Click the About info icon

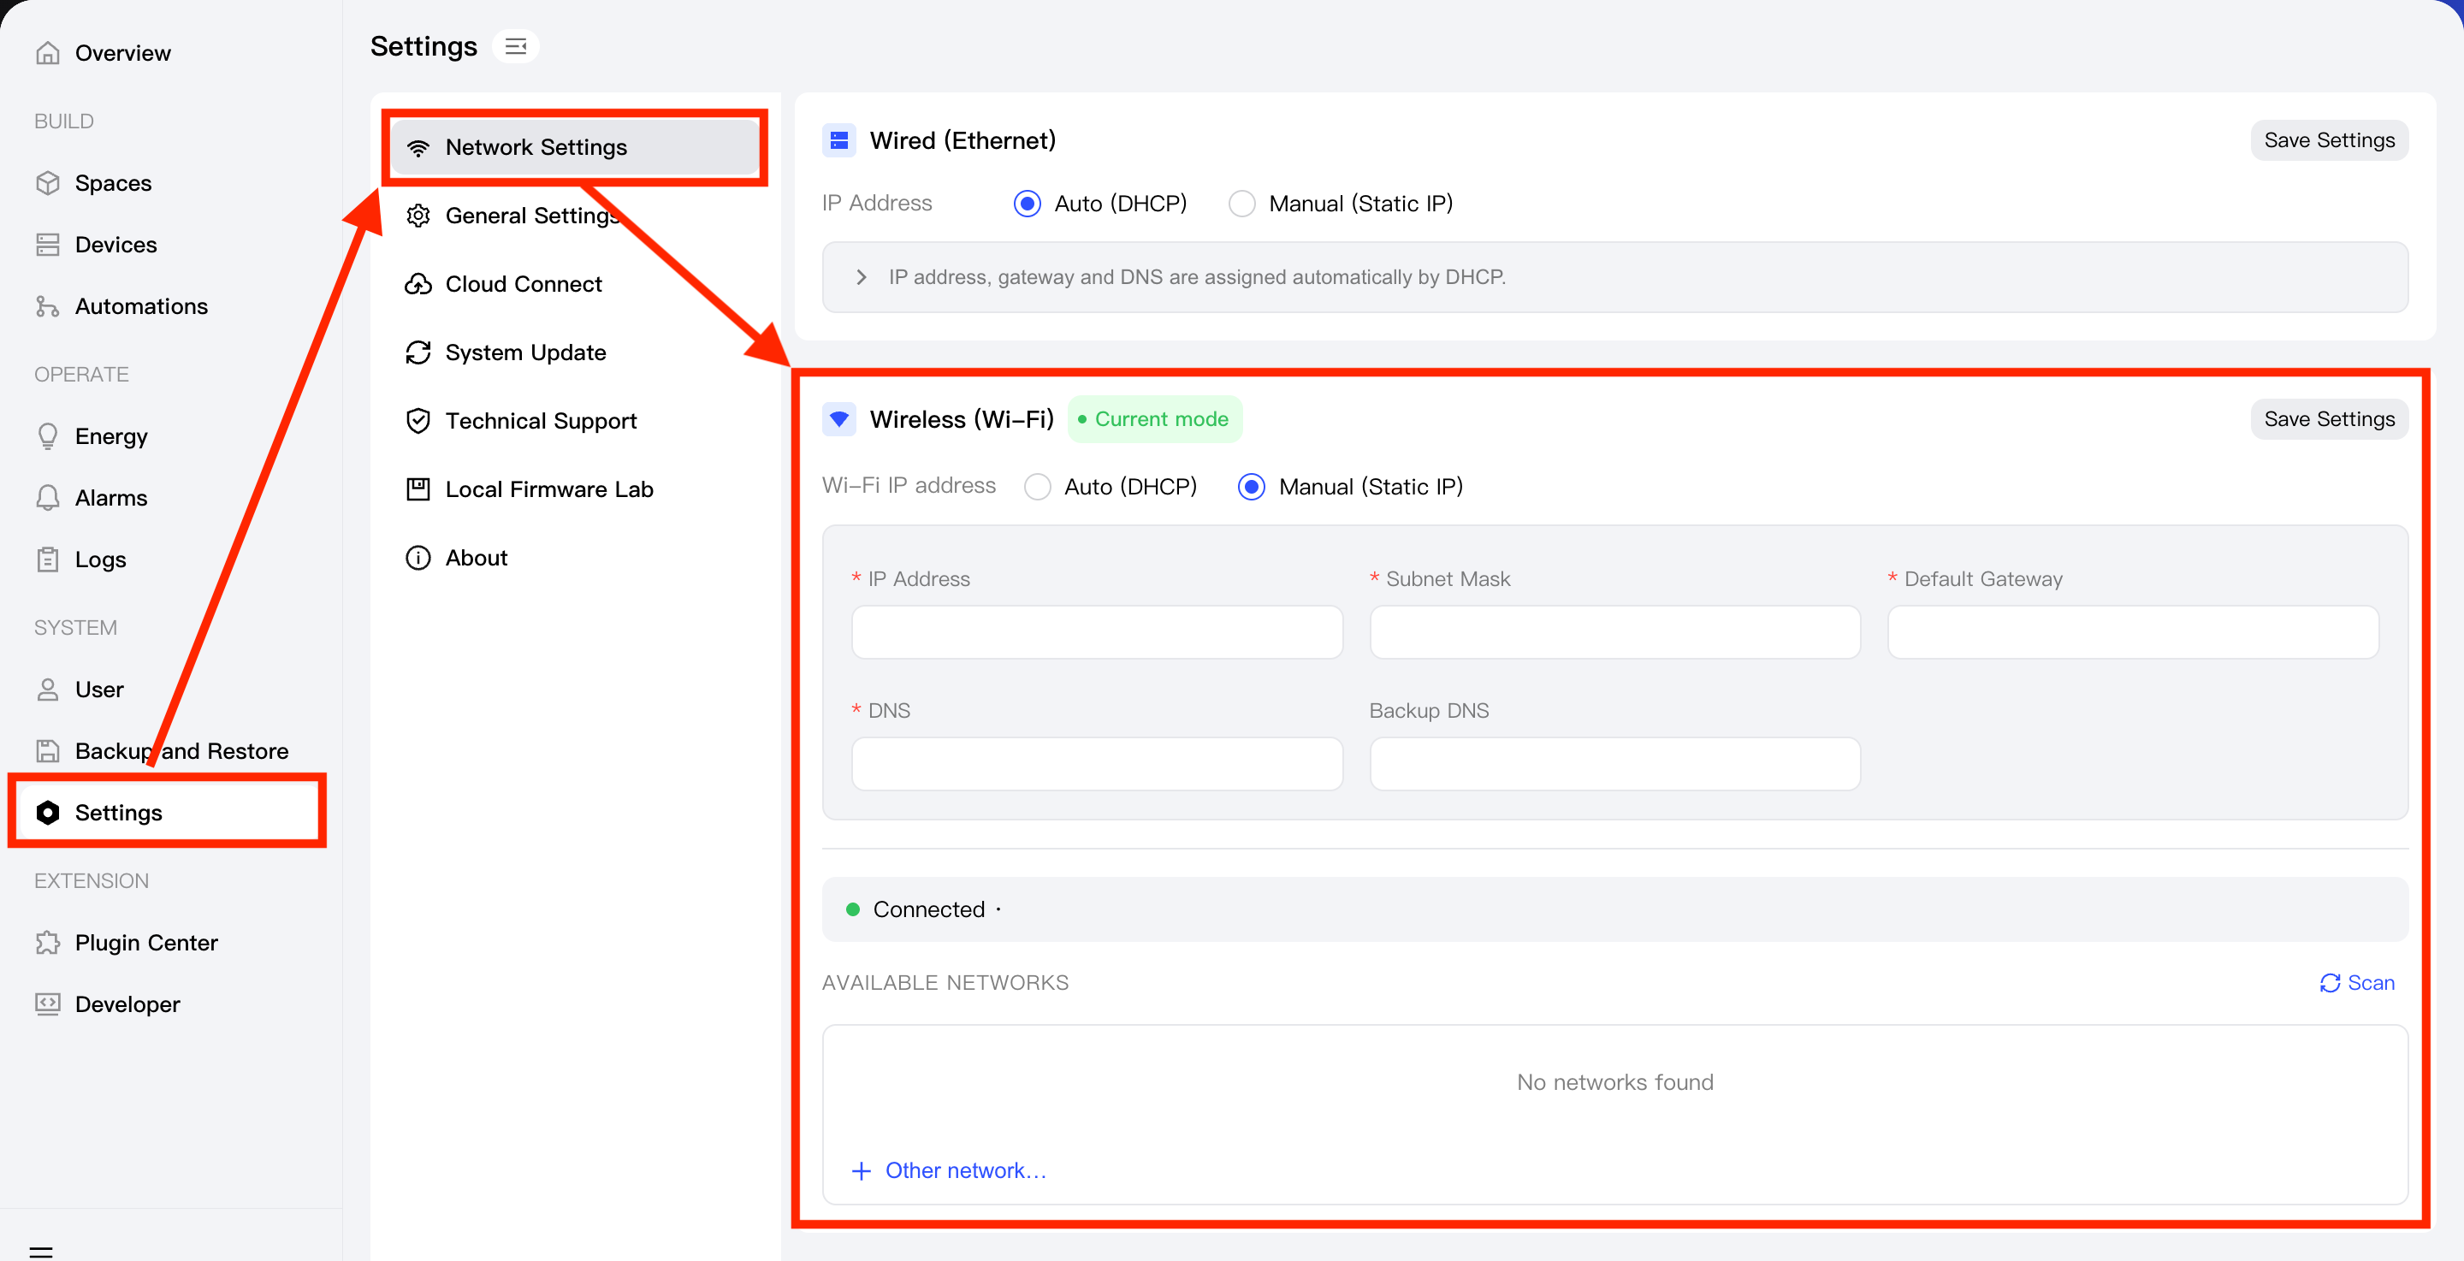[x=418, y=558]
